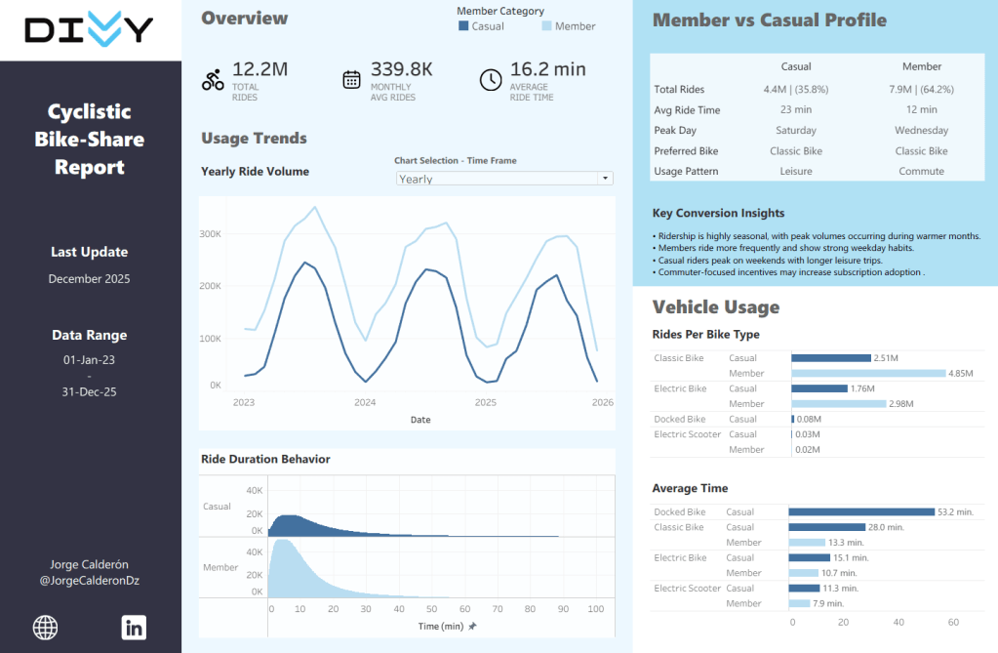Viewport: 998px width, 653px height.
Task: Open the LinkedIn icon link
Action: 134,628
